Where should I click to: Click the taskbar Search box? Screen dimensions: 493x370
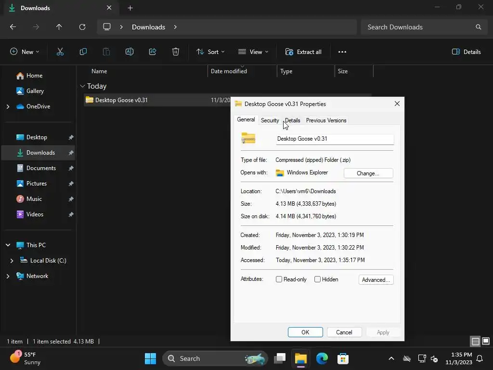215,358
